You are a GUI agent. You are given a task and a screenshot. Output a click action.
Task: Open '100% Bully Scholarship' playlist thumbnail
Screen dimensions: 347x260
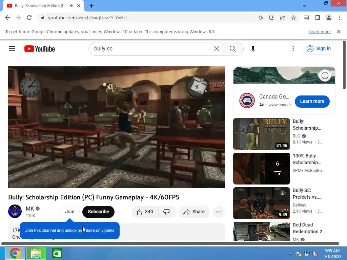(x=262, y=169)
